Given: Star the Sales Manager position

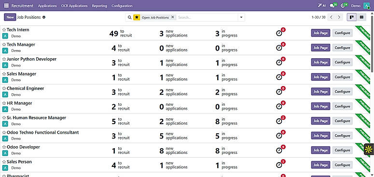Looking at the screenshot, I should click(4, 74).
